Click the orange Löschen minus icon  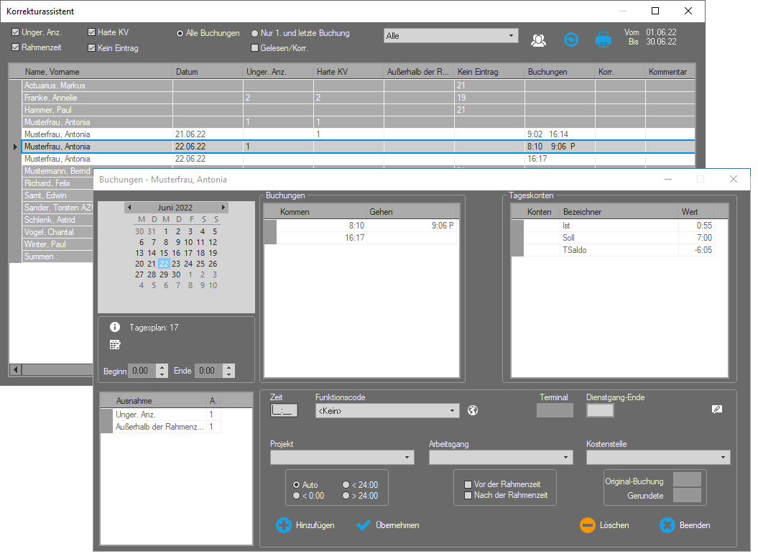tap(588, 525)
